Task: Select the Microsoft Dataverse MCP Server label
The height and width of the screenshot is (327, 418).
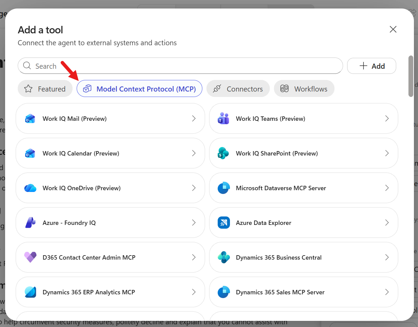Action: pos(281,188)
